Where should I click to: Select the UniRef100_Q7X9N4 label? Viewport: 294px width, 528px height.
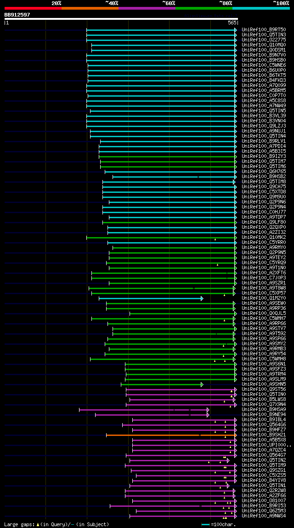[x=264, y=405]
